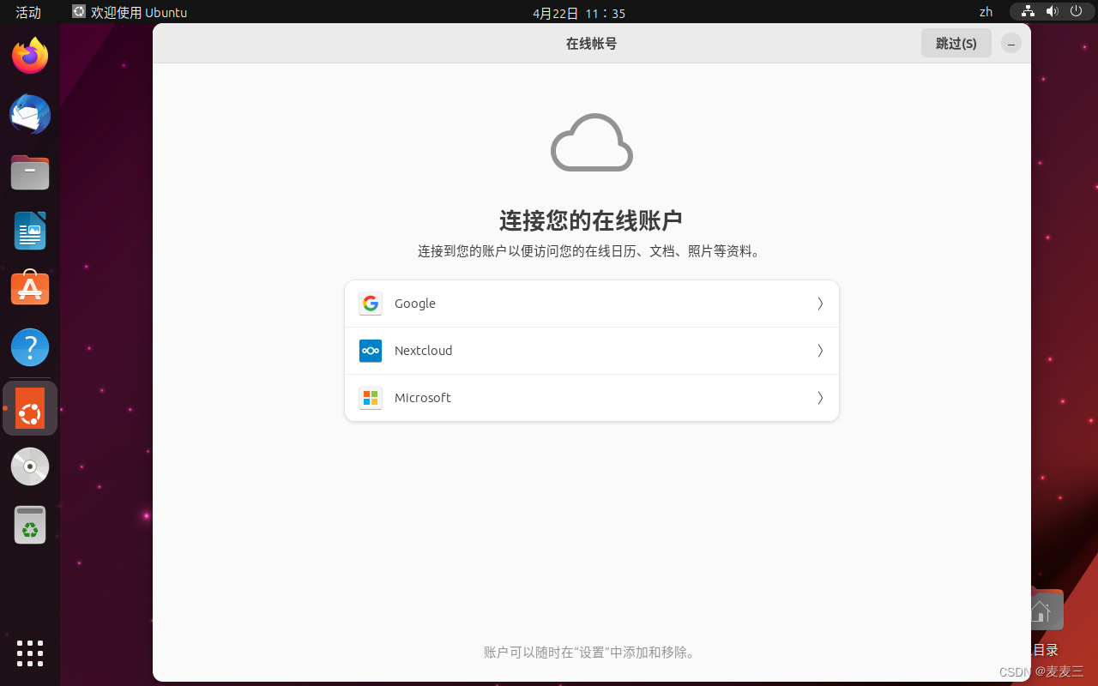
Task: Open the application grid launcher
Action: click(x=30, y=653)
